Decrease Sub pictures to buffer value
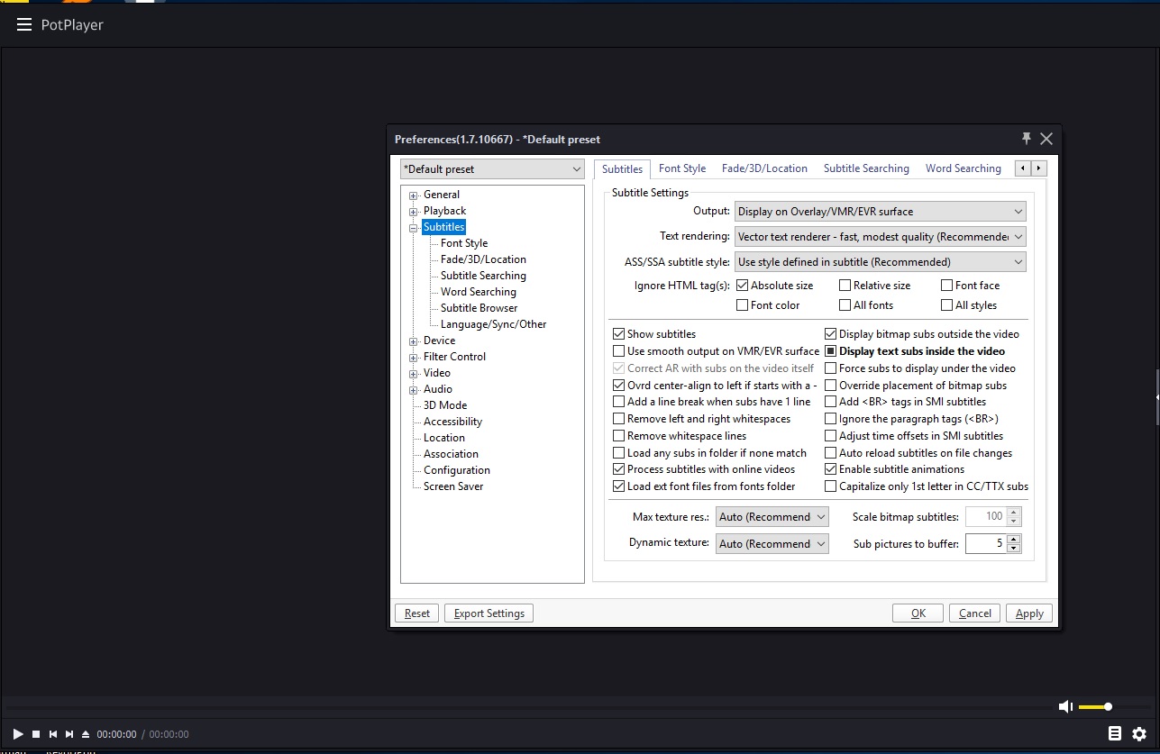Viewport: 1160px width, 754px height. click(1014, 548)
